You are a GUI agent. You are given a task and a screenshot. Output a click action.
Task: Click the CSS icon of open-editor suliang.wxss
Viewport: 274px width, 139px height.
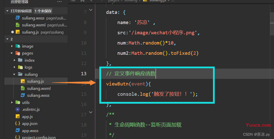click(x=18, y=18)
